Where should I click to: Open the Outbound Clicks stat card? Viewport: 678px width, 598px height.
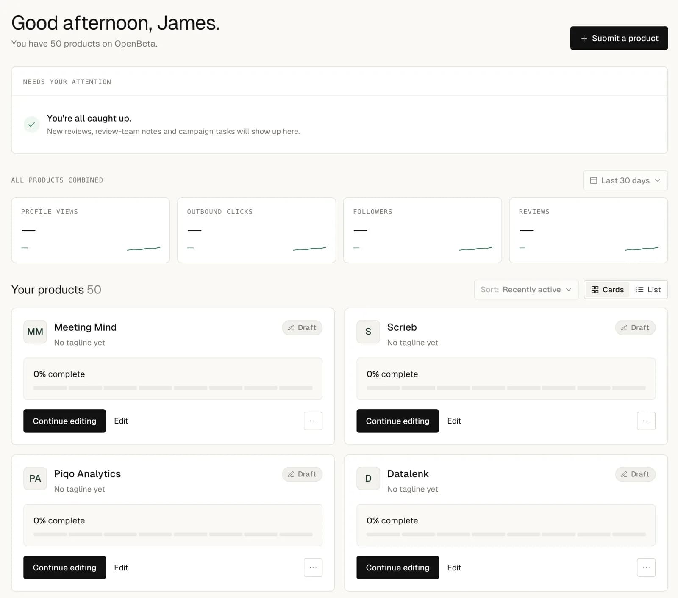pos(256,230)
